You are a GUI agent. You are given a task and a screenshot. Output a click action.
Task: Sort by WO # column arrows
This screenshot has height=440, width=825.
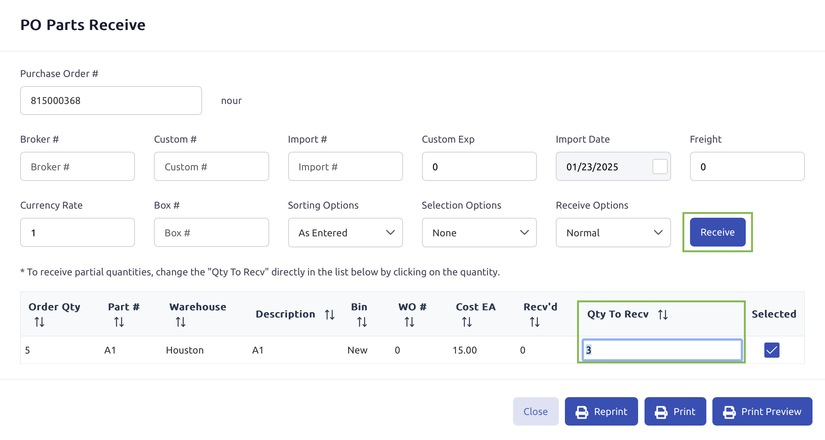(x=409, y=322)
